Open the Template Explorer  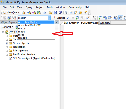[81, 13]
